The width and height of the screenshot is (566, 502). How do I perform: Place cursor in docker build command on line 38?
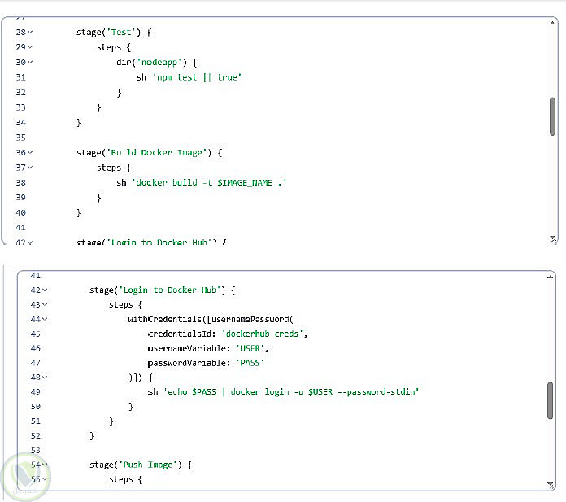209,182
